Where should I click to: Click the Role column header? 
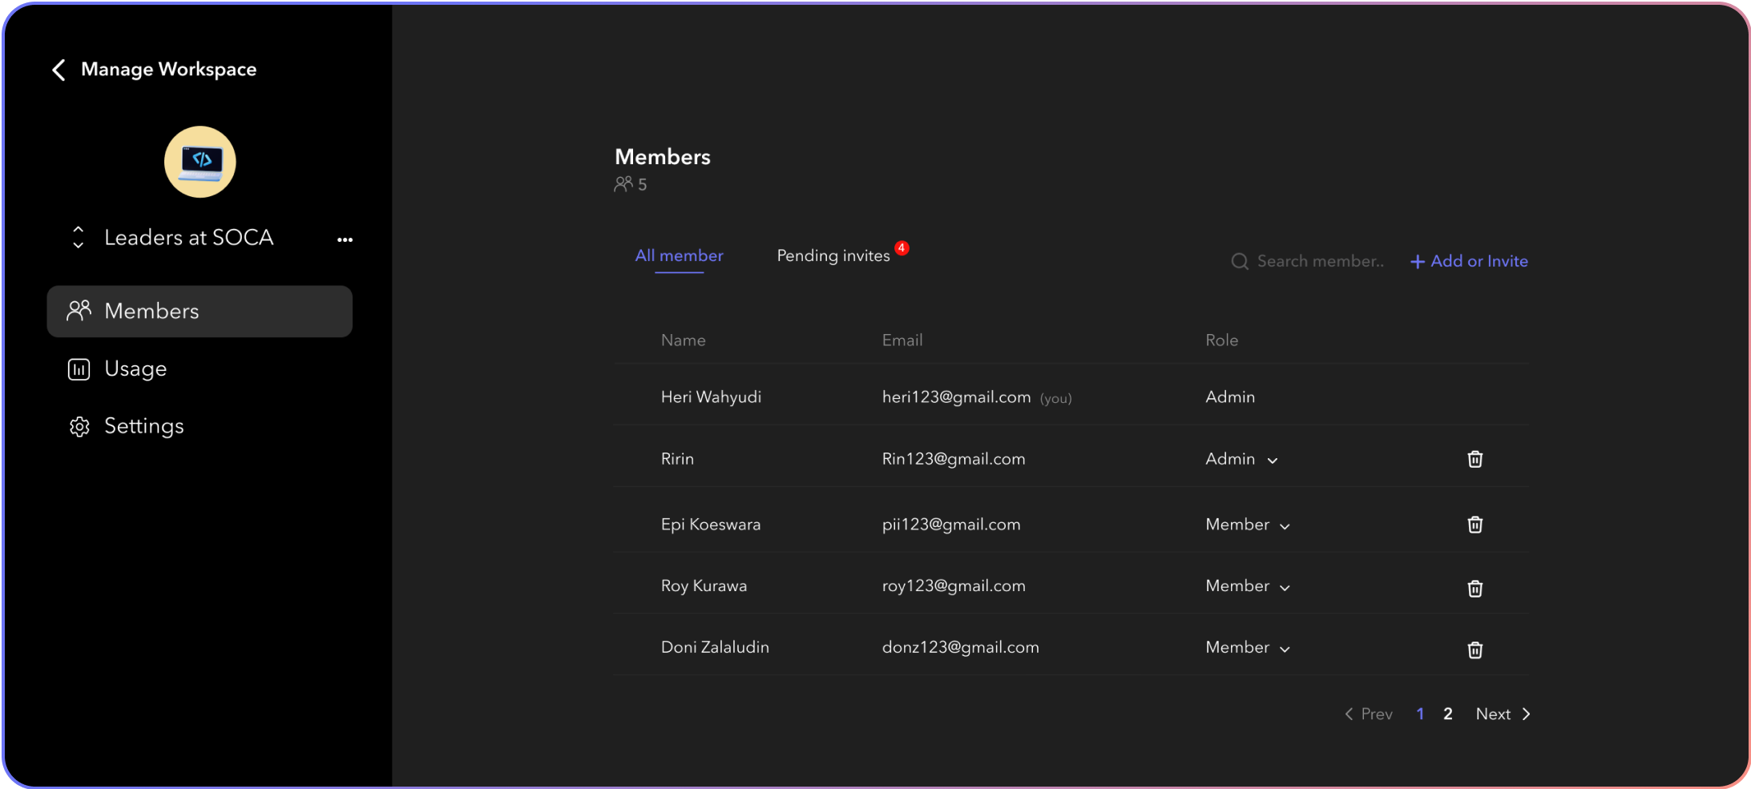point(1222,340)
